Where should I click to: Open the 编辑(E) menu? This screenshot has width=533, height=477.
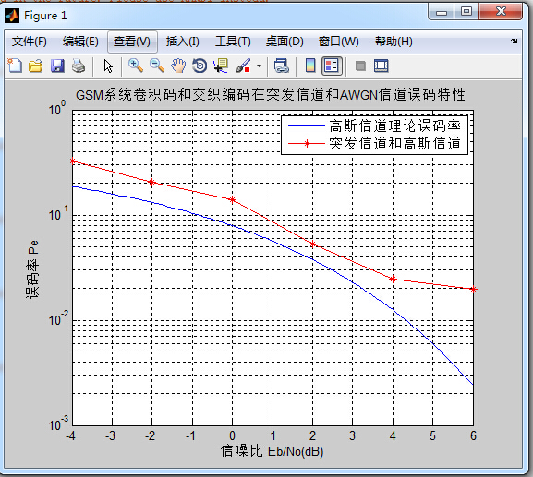pos(80,42)
